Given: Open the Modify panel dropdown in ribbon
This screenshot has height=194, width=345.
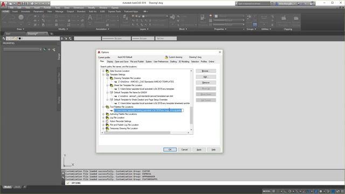Looking at the screenshot, I should click(x=63, y=29).
